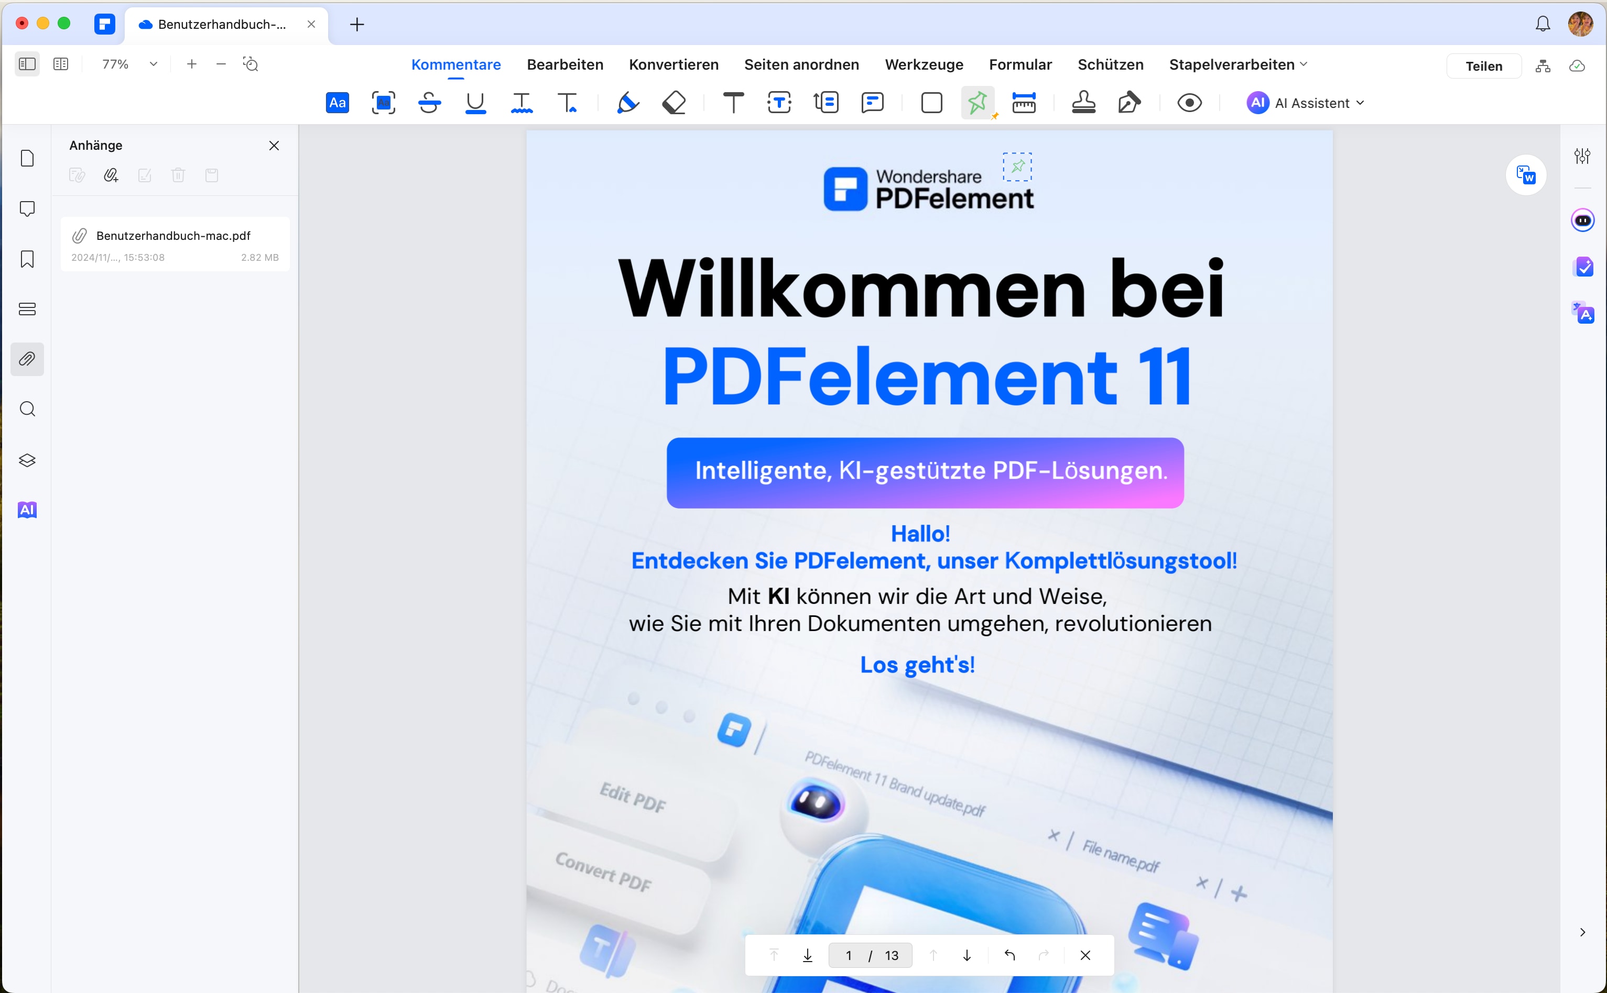Open the notifications bell
This screenshot has width=1607, height=993.
tap(1543, 24)
